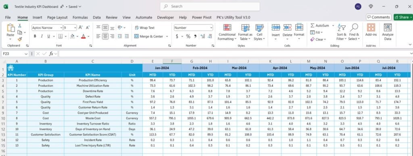This screenshot has width=413, height=156.
Task: Click Decrease Indent icon
Action: 119,36
